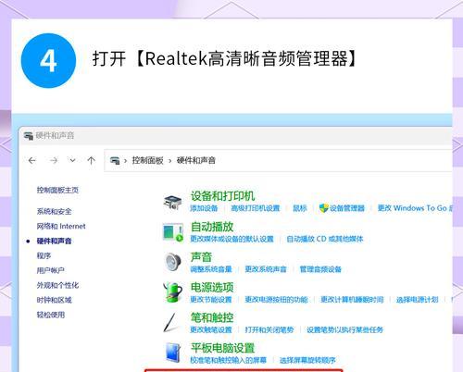463x372 pixels.
Task: Click 管理音频设备 link
Action: [320, 269]
